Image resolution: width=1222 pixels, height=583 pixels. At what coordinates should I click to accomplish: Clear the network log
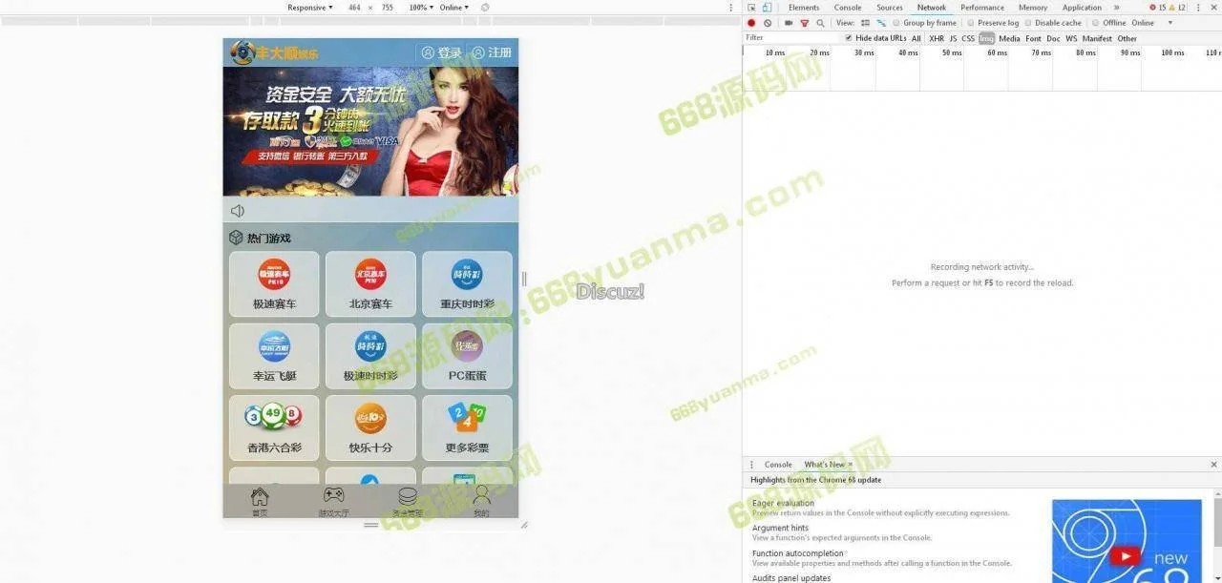click(768, 23)
